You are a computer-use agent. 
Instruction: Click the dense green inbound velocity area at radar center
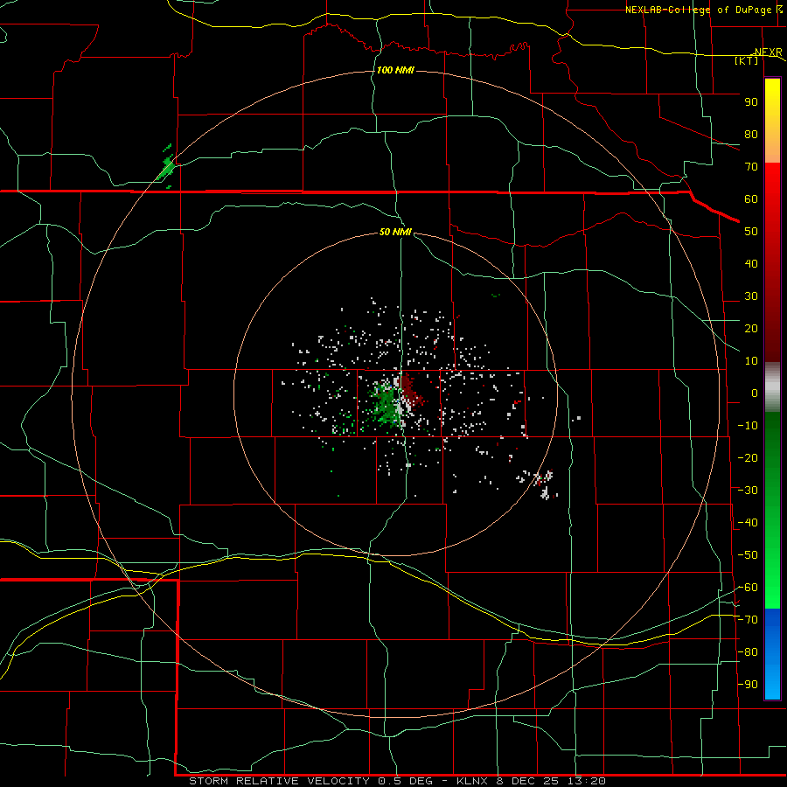coord(386,404)
